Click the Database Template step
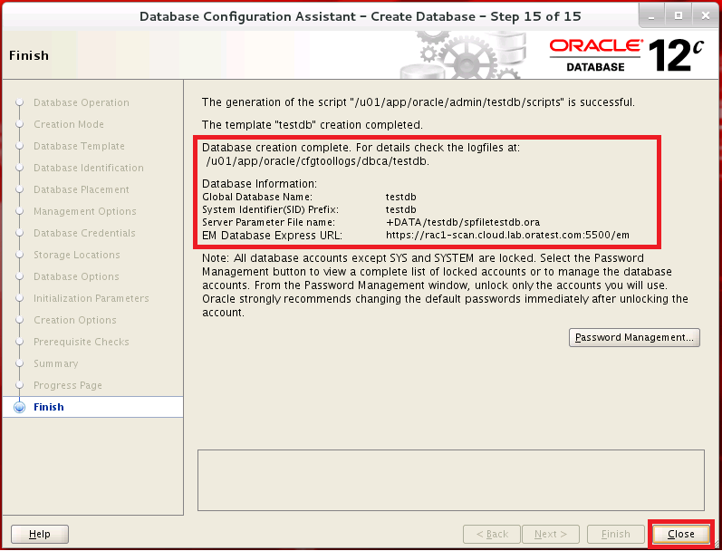The image size is (722, 551). 80,146
